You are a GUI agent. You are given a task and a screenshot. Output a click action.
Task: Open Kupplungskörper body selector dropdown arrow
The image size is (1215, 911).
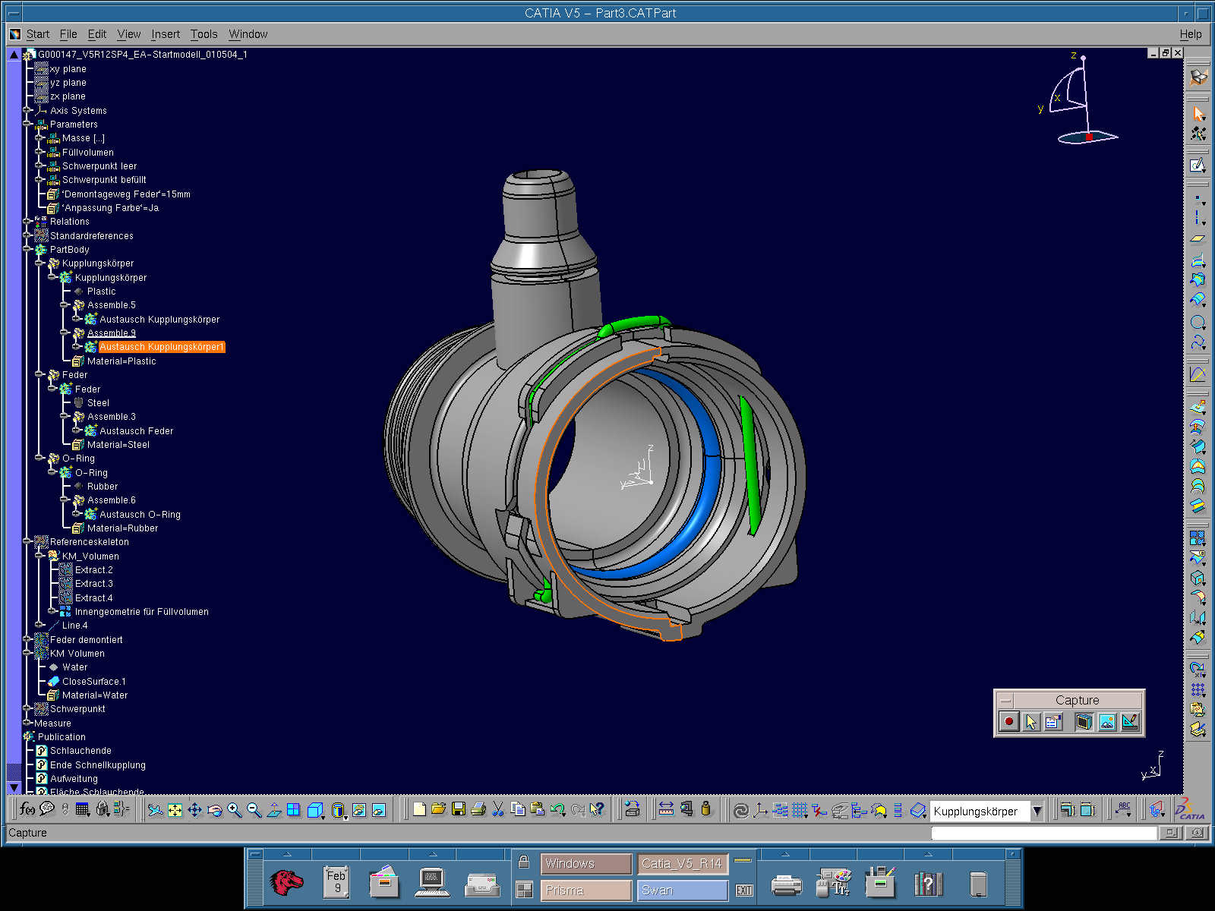point(1037,811)
